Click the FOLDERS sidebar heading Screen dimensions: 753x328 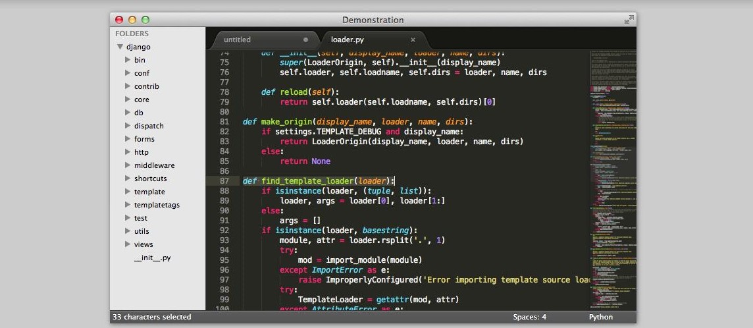tap(132, 34)
